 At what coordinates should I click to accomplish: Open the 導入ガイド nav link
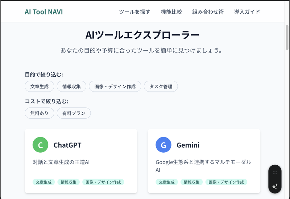(247, 12)
